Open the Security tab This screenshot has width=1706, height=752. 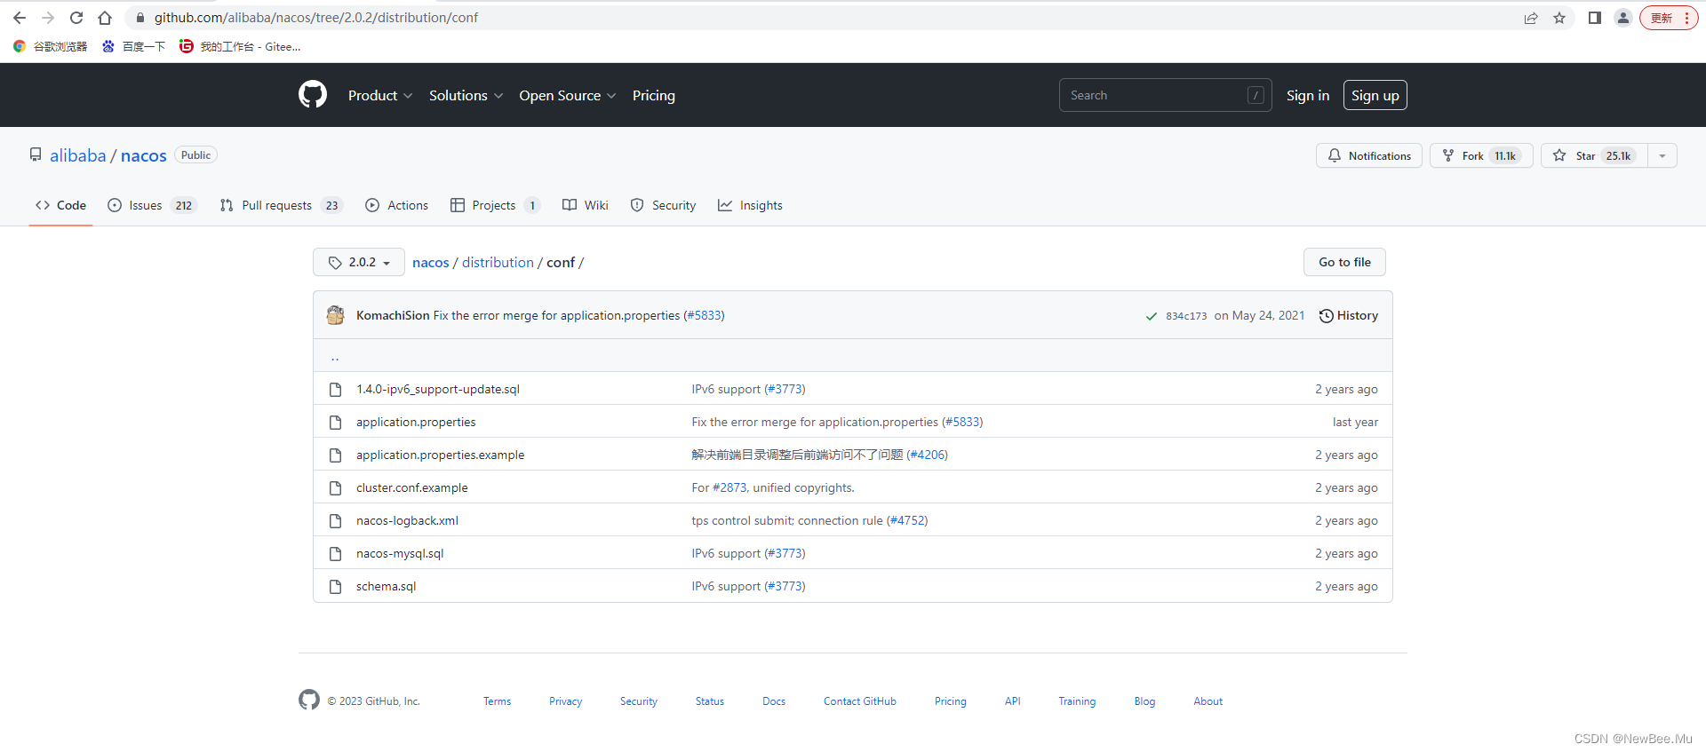[663, 205]
